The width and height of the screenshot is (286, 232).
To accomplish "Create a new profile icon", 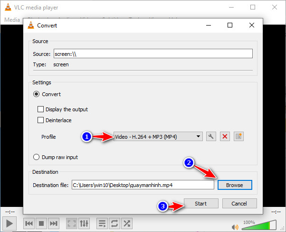I will pos(238,136).
